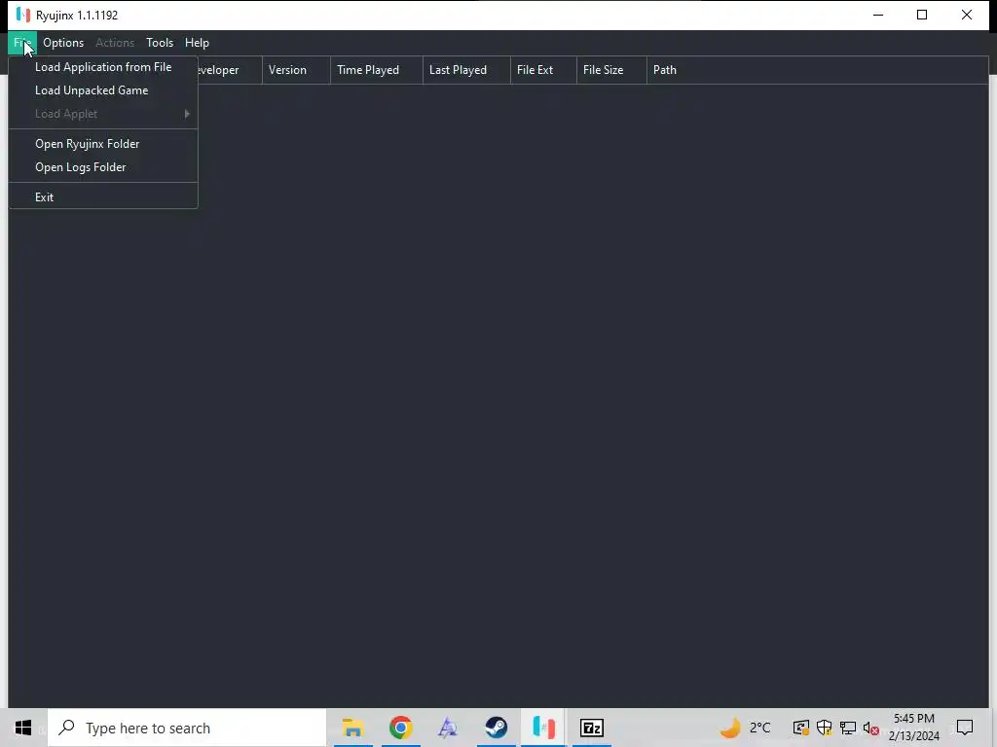This screenshot has width=997, height=747.
Task: Click the network tray icon
Action: coord(848,728)
